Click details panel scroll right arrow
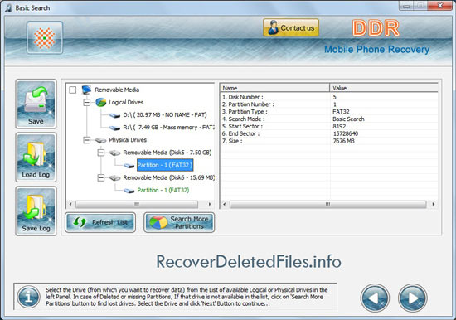The width and height of the screenshot is (456, 320). [x=434, y=204]
